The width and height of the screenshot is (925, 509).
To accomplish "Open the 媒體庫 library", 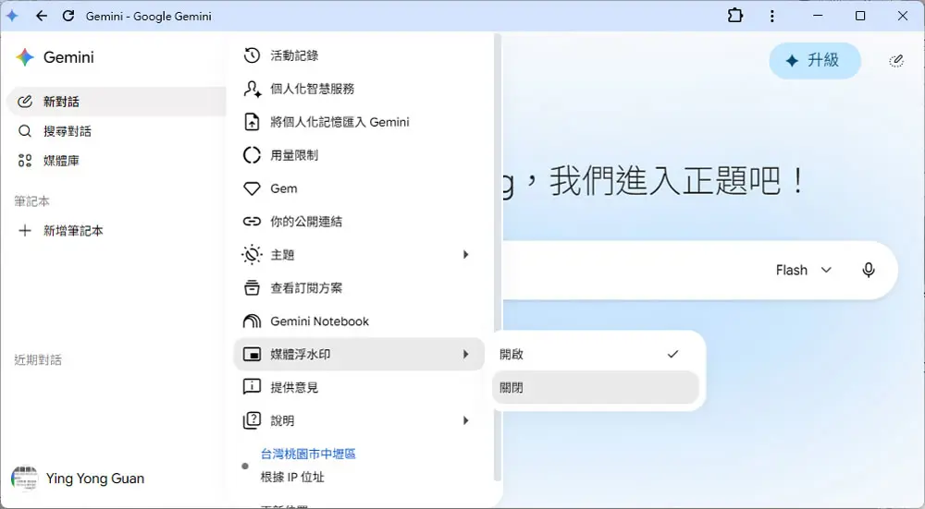I will 117,160.
